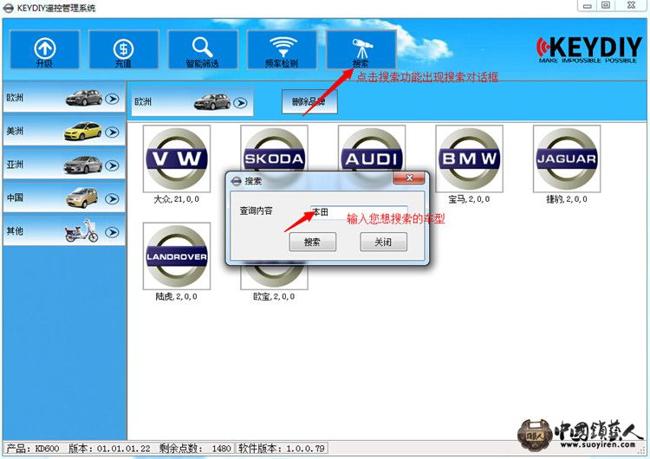
Task: Click 搜索 button in search dialog
Action: [313, 242]
